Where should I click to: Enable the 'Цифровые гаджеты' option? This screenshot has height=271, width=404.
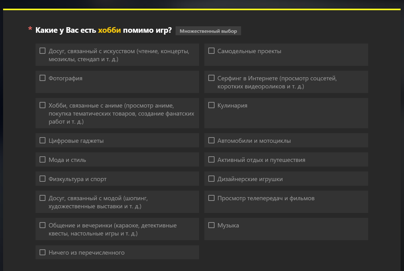[x=43, y=141]
